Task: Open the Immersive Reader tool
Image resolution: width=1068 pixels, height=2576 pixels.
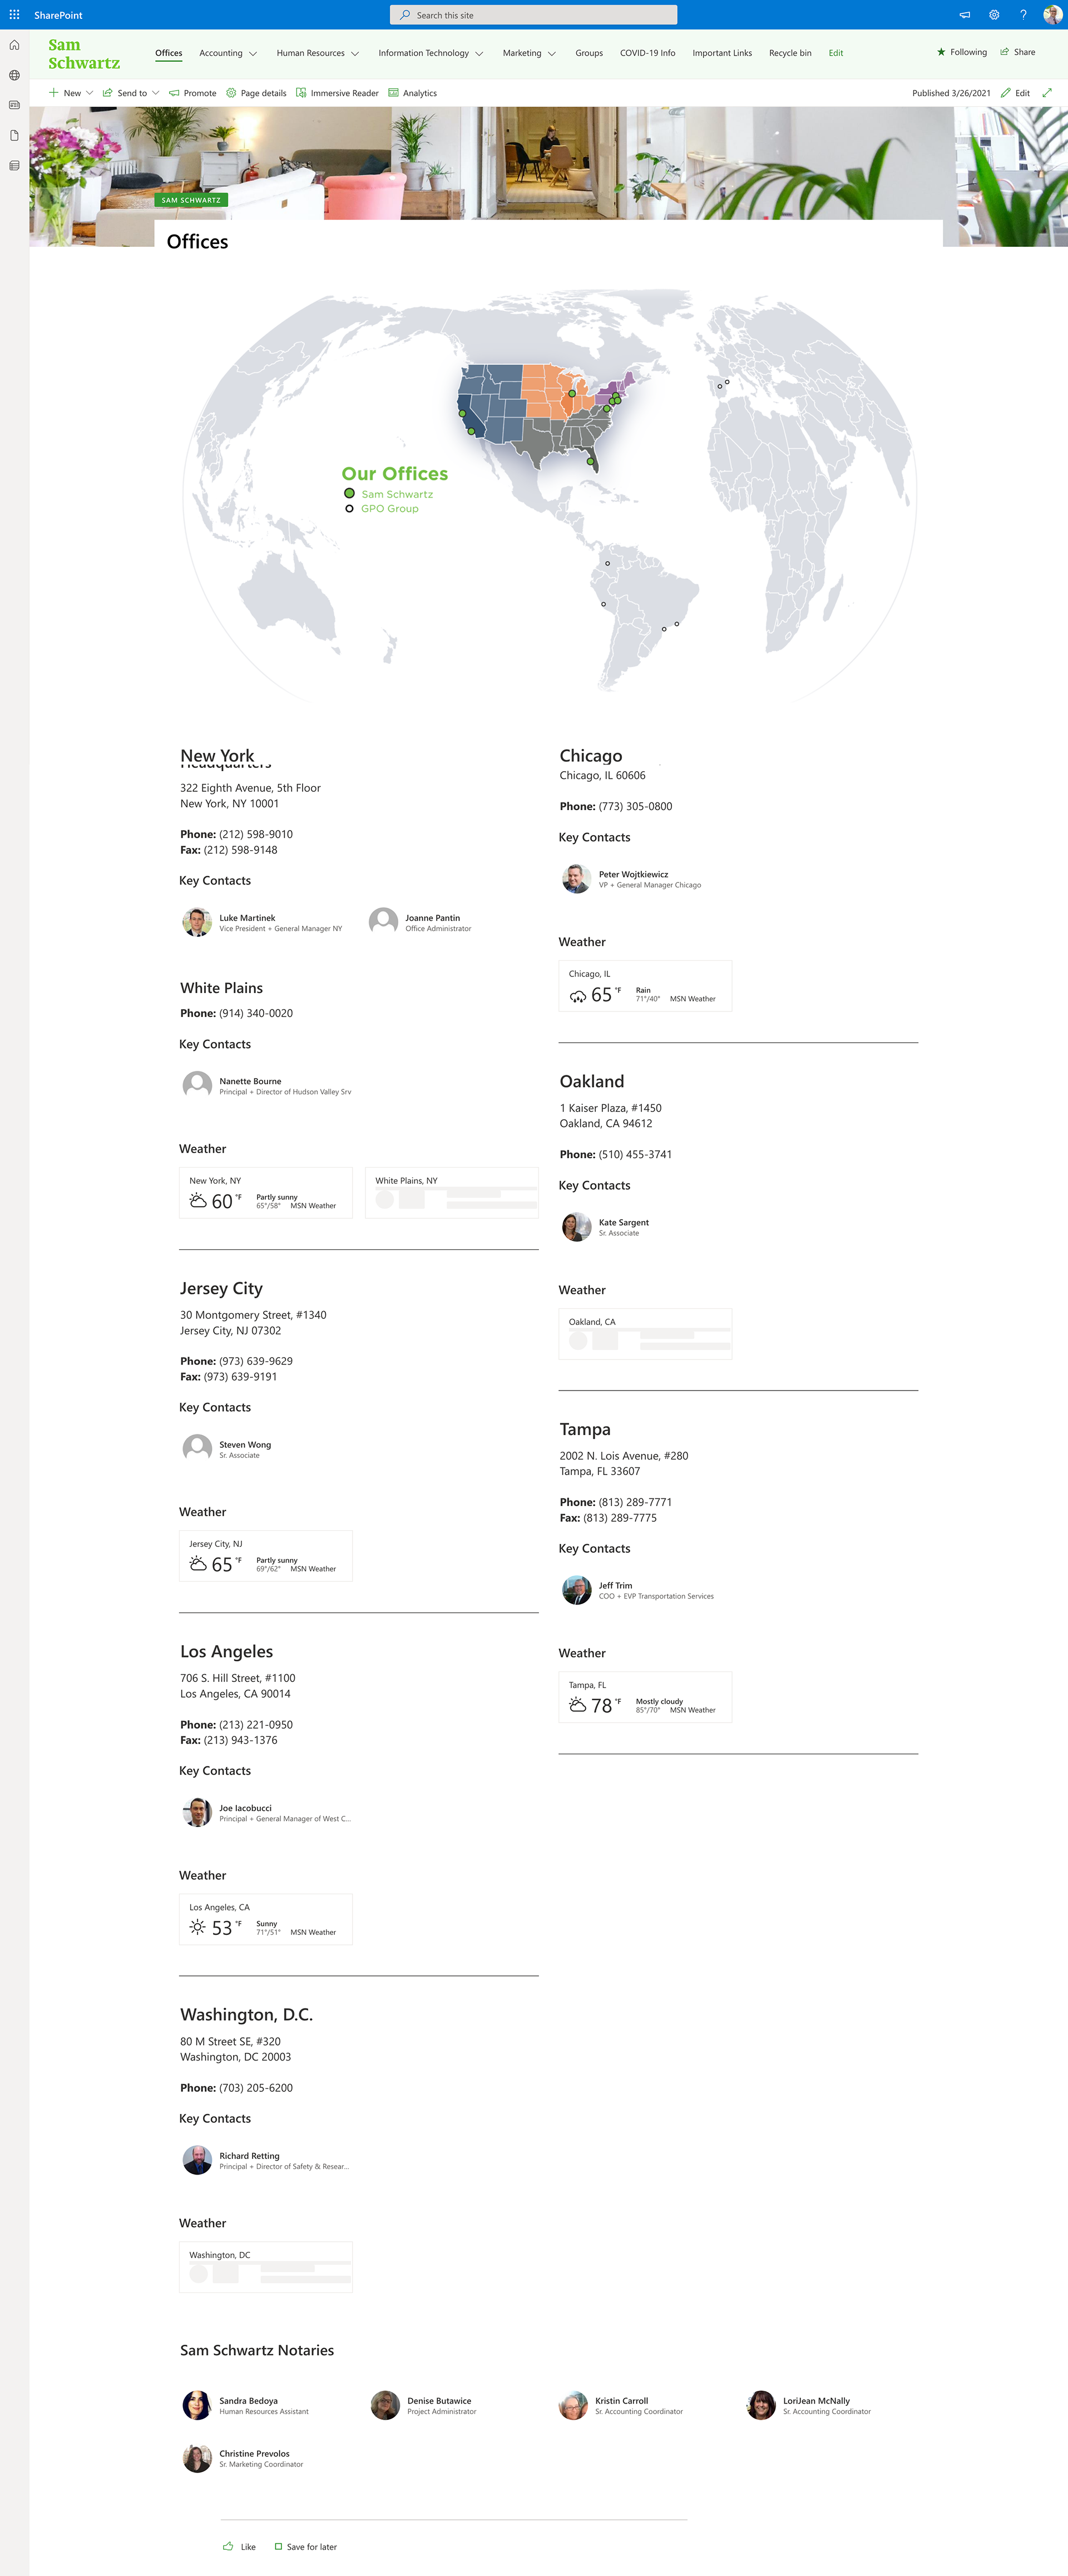Action: tap(337, 93)
